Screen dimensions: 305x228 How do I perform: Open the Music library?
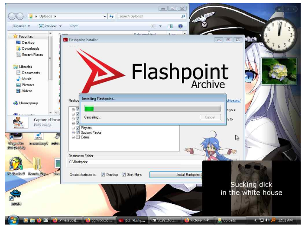tap(27, 79)
